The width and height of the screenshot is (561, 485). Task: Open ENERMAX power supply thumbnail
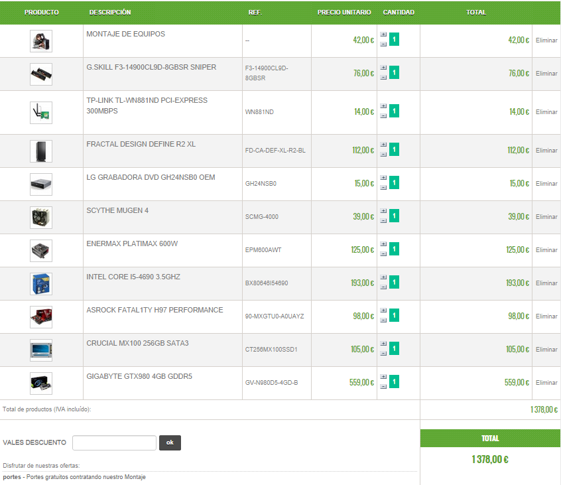click(41, 251)
